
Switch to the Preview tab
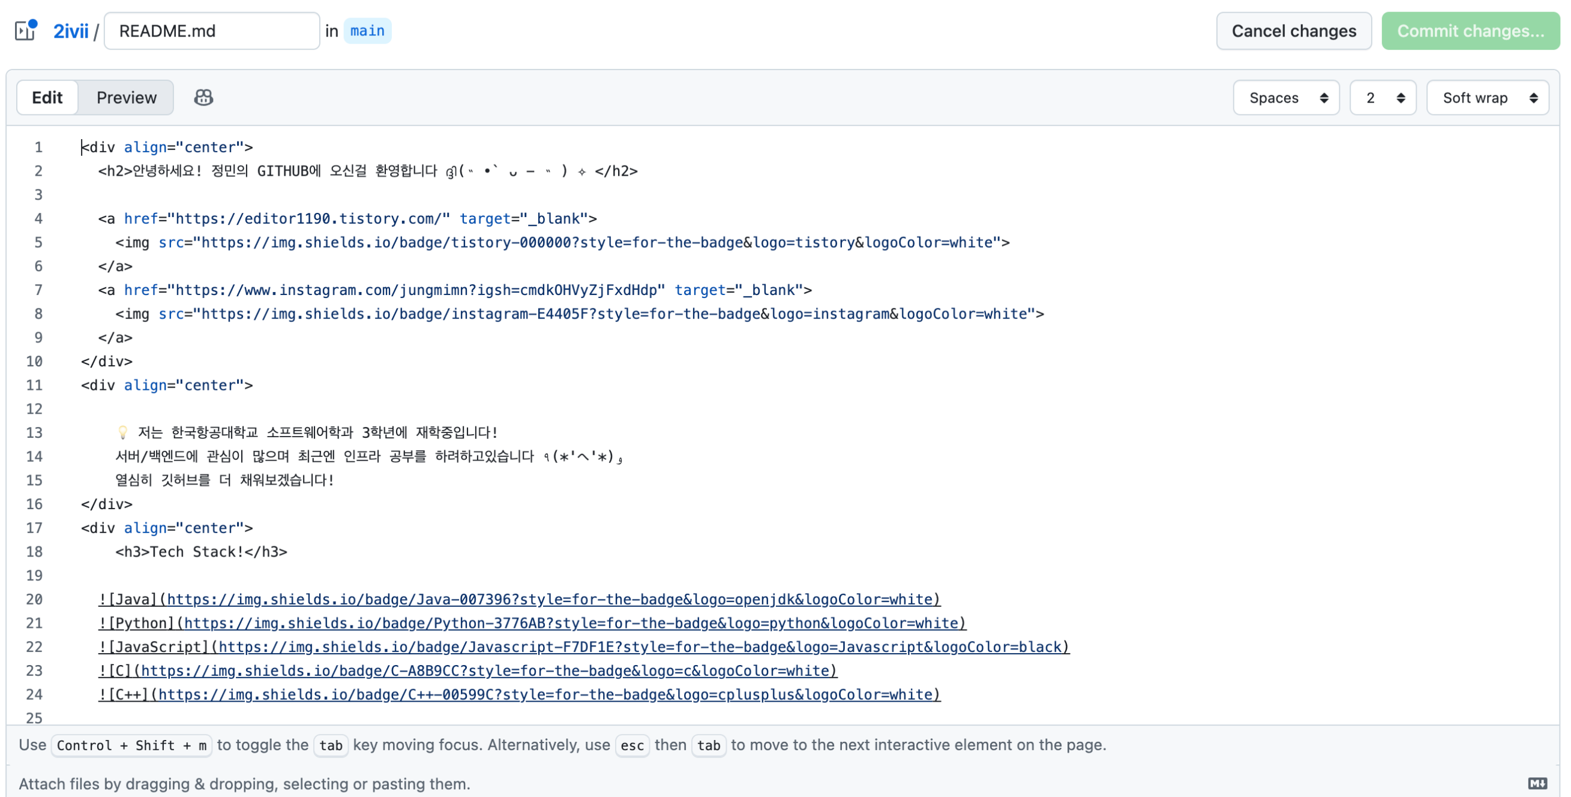pyautogui.click(x=126, y=98)
